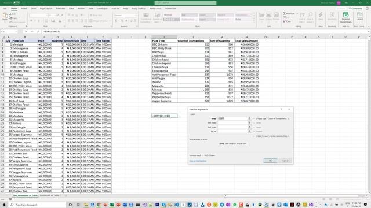Image resolution: width=371 pixels, height=208 pixels.
Task: Open the AutoSum dropdown arrow
Action: coord(297,14)
